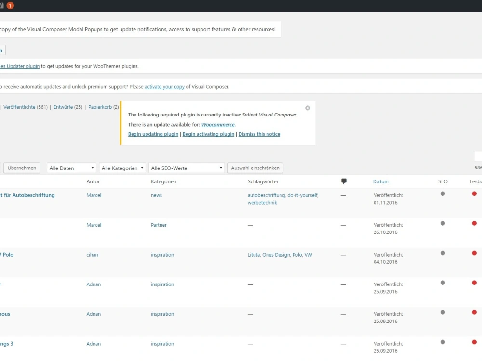
Task: Open Papierkorb filter
Action: point(100,107)
